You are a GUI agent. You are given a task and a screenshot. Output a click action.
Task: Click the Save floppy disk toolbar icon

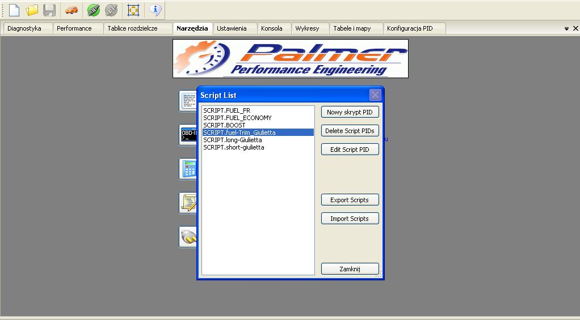point(49,10)
